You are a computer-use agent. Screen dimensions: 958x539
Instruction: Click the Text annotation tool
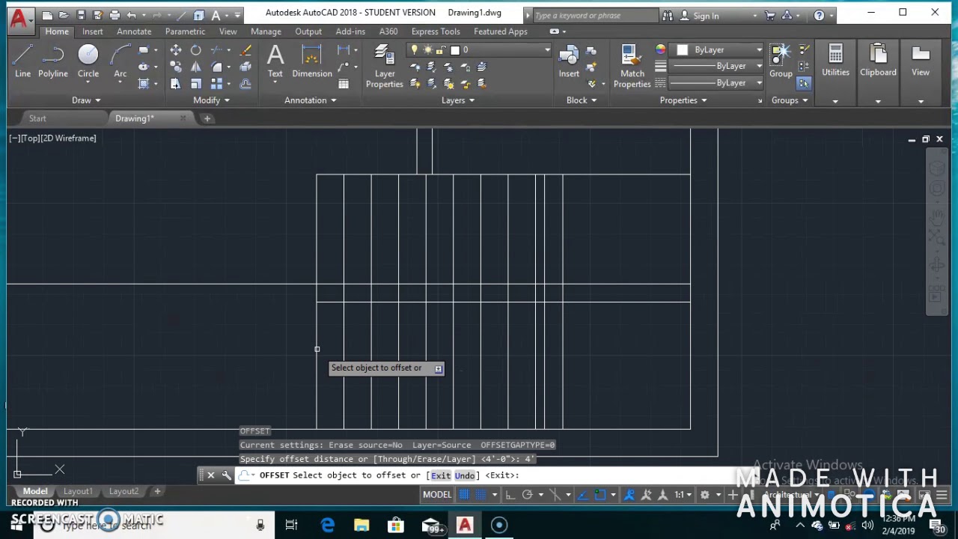pos(275,61)
